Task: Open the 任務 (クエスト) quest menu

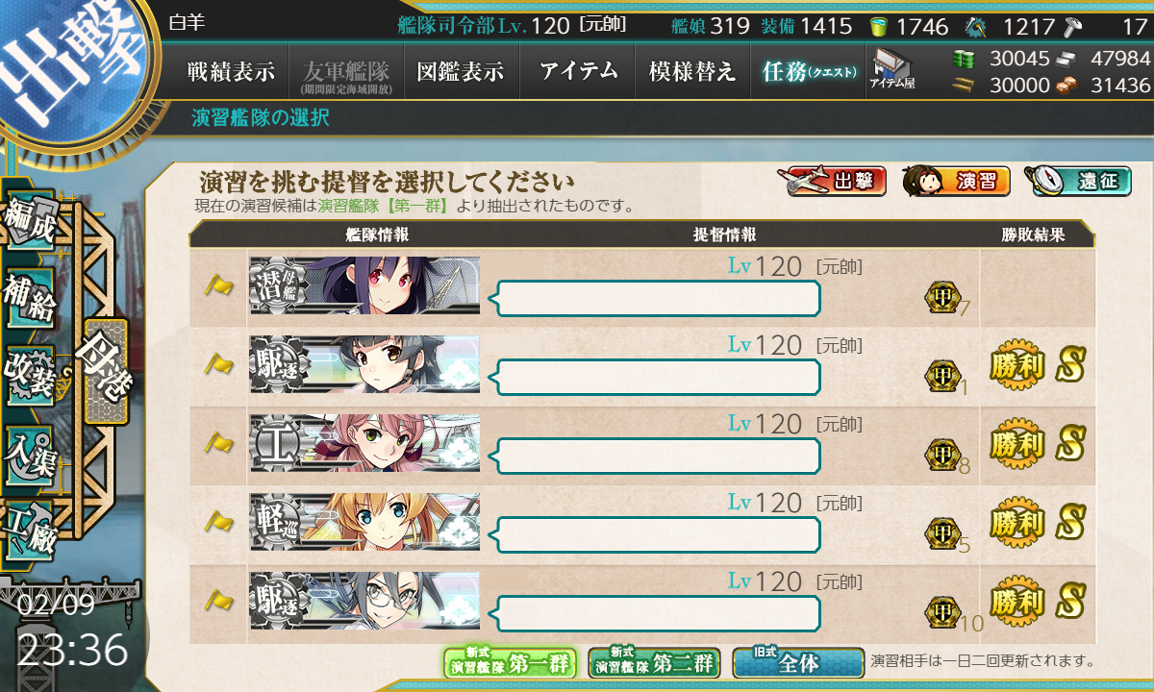Action: [808, 71]
